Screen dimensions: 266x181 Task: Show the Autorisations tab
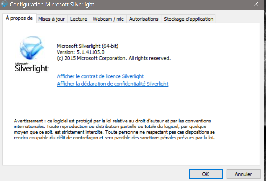click(x=144, y=19)
